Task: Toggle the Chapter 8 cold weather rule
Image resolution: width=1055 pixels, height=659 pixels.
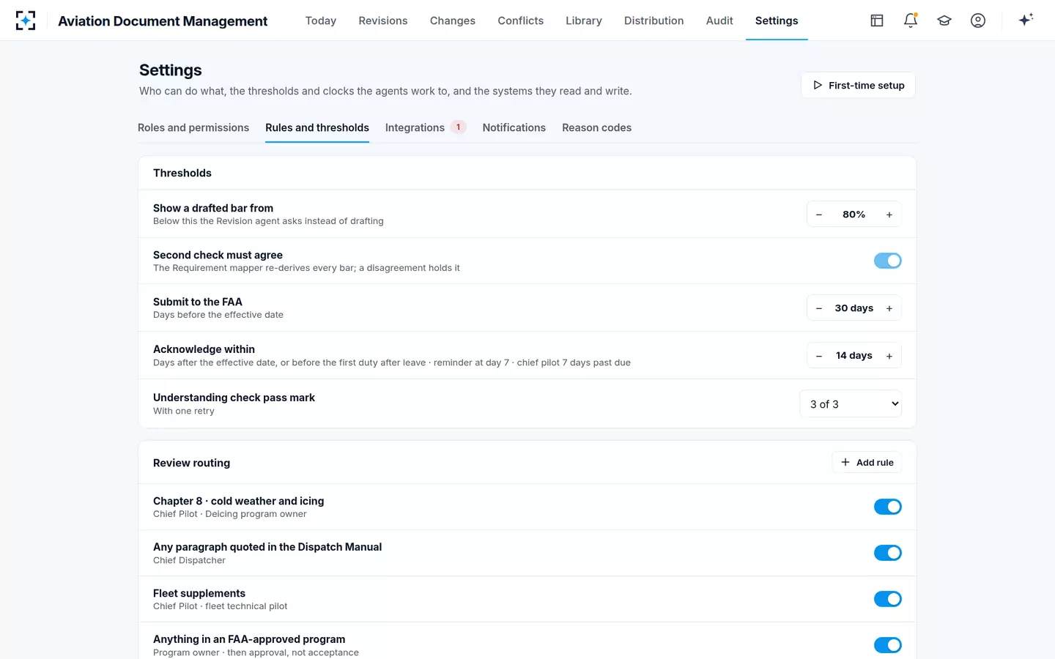Action: (x=888, y=507)
